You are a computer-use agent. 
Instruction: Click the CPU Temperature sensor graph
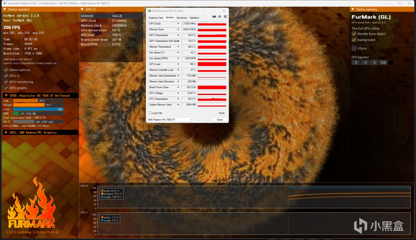pos(212,99)
